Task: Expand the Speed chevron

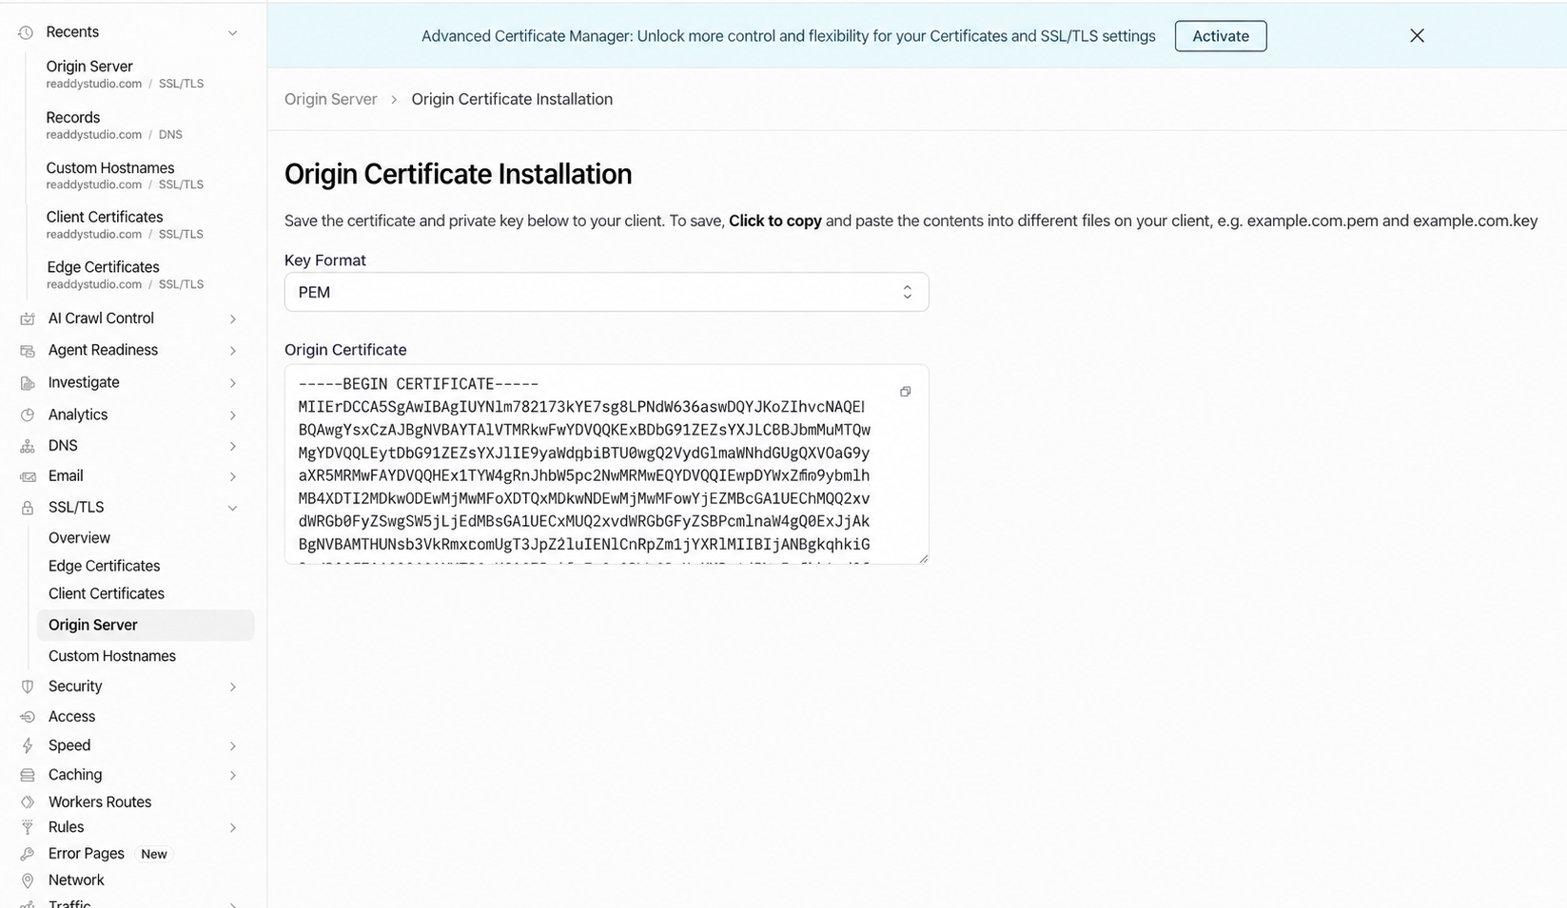Action: tap(232, 746)
